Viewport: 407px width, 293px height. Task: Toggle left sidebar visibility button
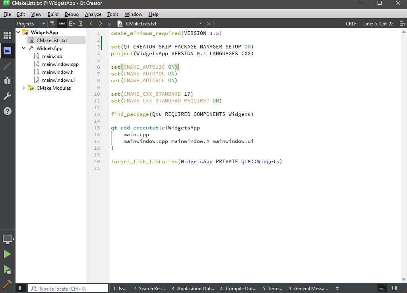(21, 288)
